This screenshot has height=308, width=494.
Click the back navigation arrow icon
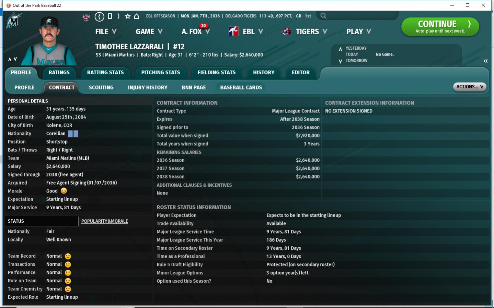click(x=99, y=16)
